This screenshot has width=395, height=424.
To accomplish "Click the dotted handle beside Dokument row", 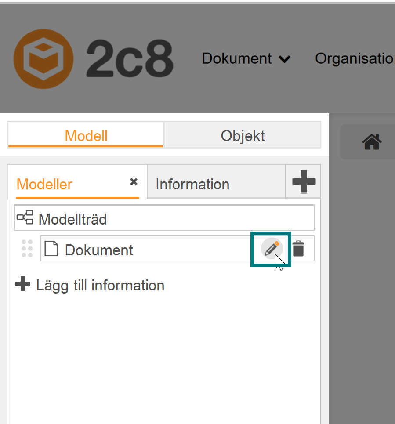I will (x=27, y=249).
